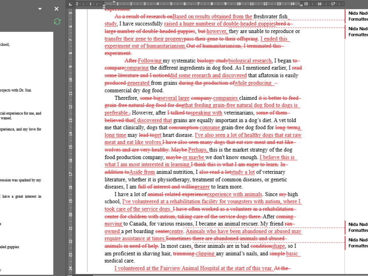
Task: Click the green refresh revisions icon
Action: [57, 22]
